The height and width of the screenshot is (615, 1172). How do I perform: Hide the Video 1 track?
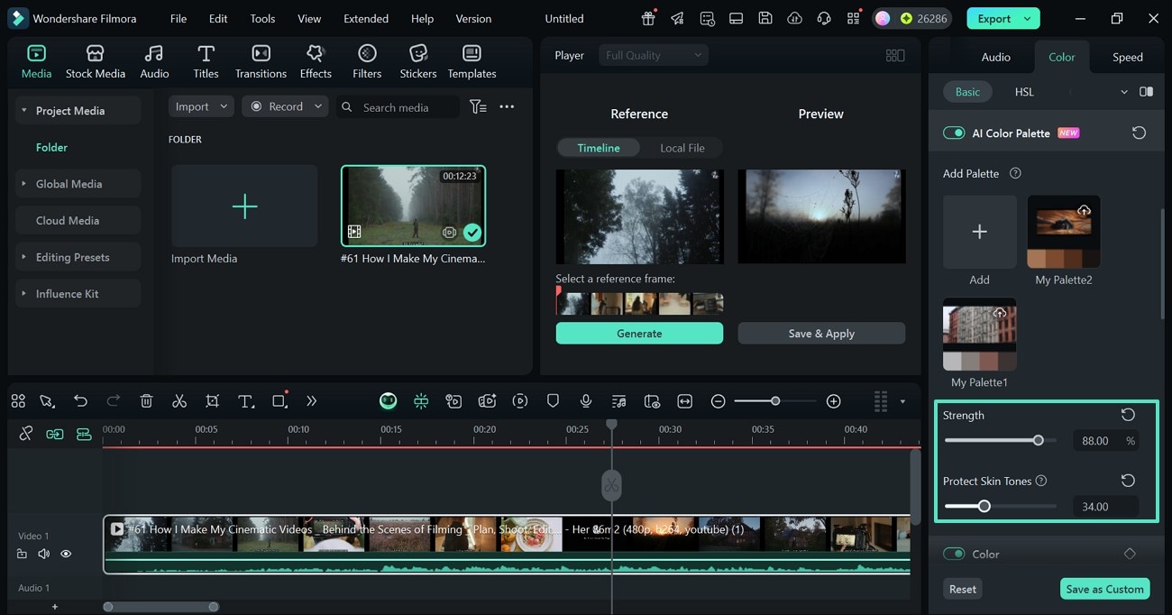point(66,554)
